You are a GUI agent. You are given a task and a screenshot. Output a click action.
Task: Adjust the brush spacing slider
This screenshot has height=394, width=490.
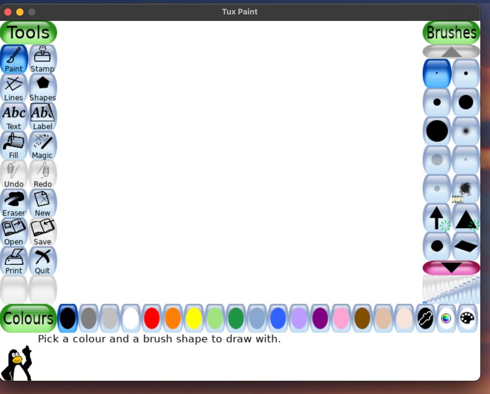(451, 289)
